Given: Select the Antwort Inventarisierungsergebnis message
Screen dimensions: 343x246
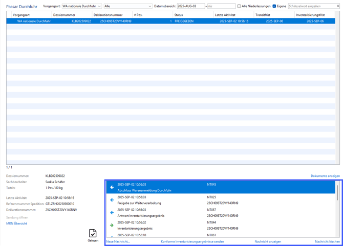Looking at the screenshot, I should coord(221,213).
